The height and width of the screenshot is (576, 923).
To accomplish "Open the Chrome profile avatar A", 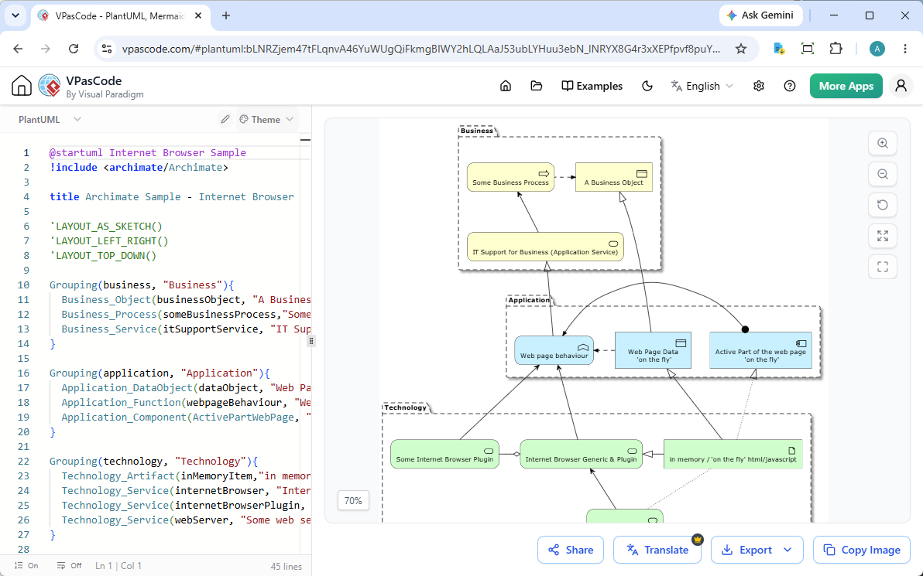I will click(x=877, y=49).
